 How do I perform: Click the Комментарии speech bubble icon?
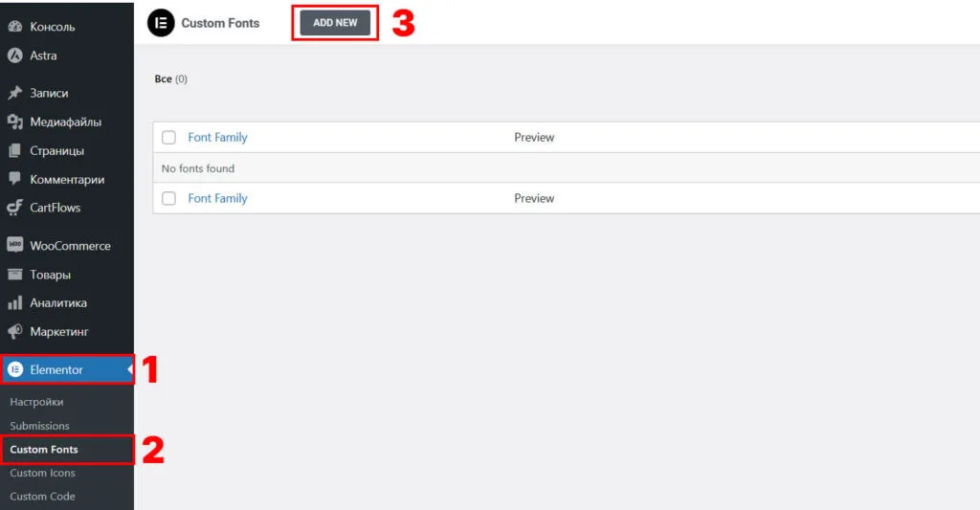14,179
